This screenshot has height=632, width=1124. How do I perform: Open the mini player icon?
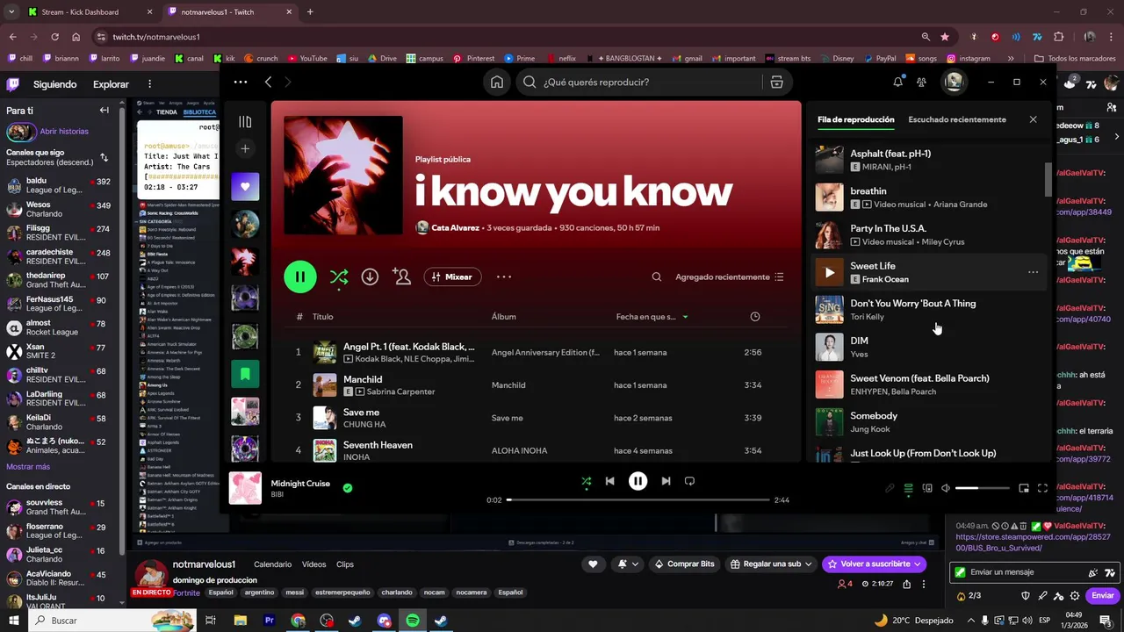tap(1023, 488)
